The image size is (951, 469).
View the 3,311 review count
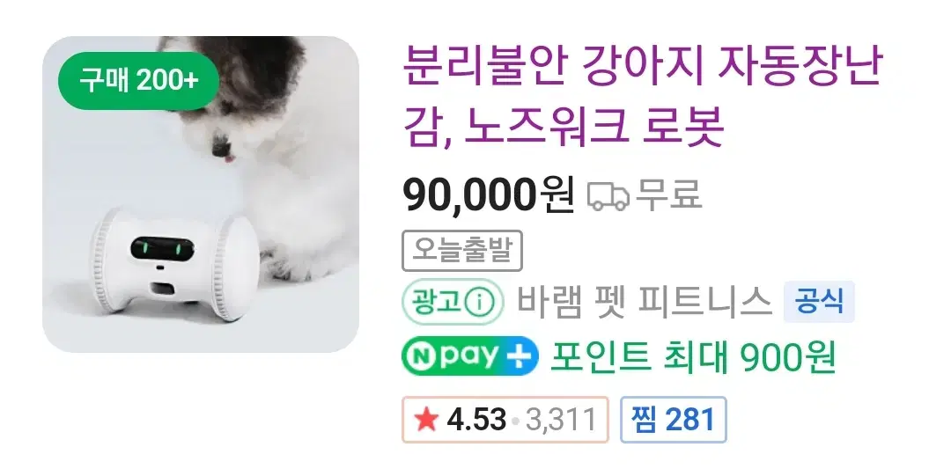click(561, 420)
